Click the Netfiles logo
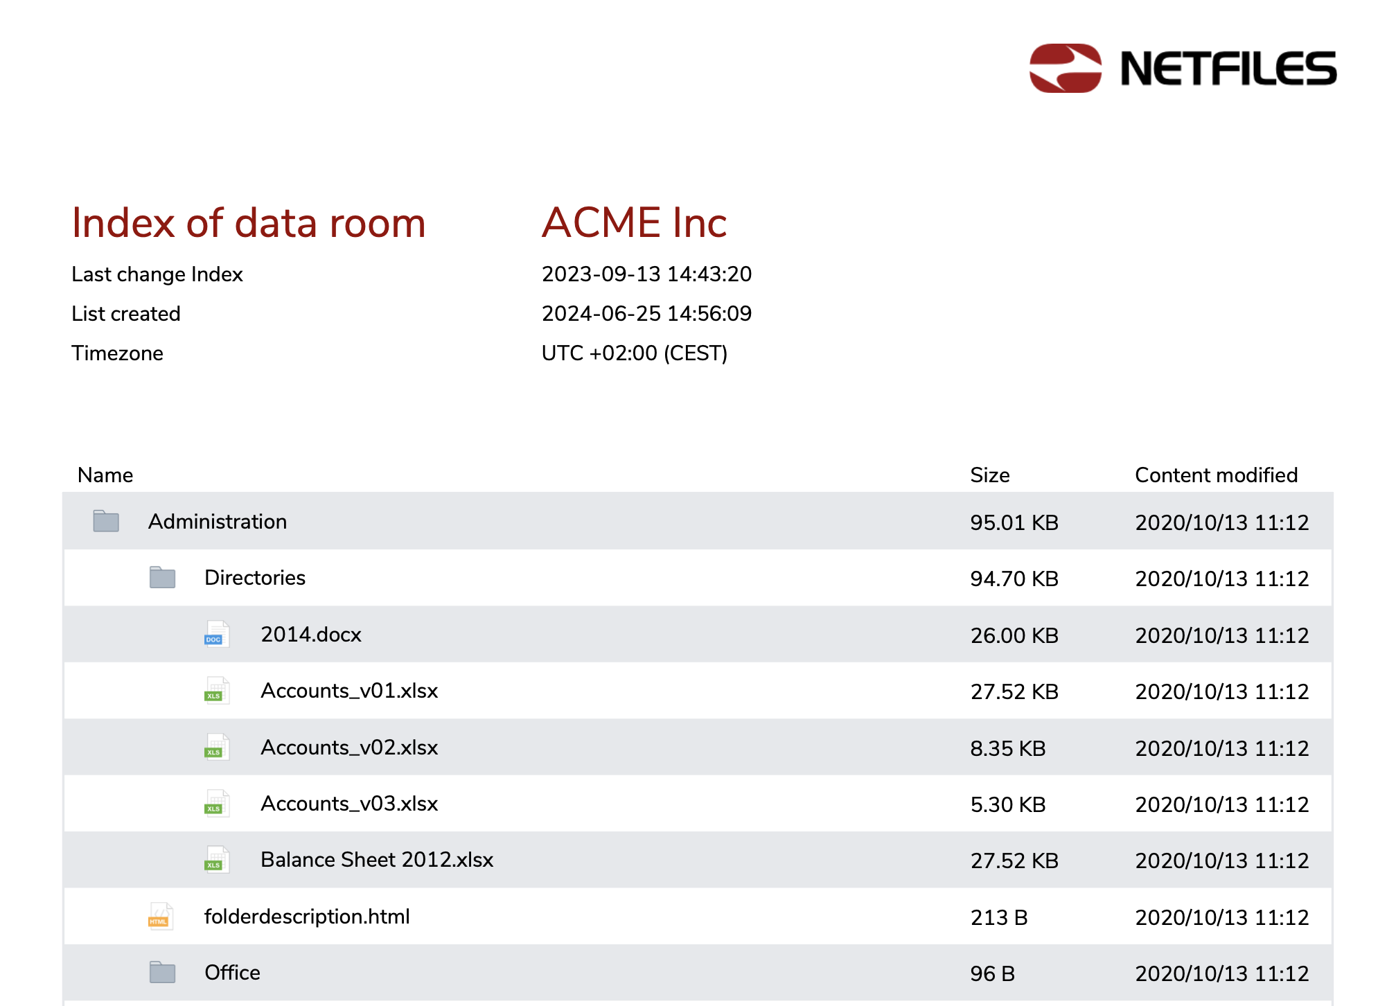This screenshot has width=1387, height=1006. pyautogui.click(x=1183, y=69)
